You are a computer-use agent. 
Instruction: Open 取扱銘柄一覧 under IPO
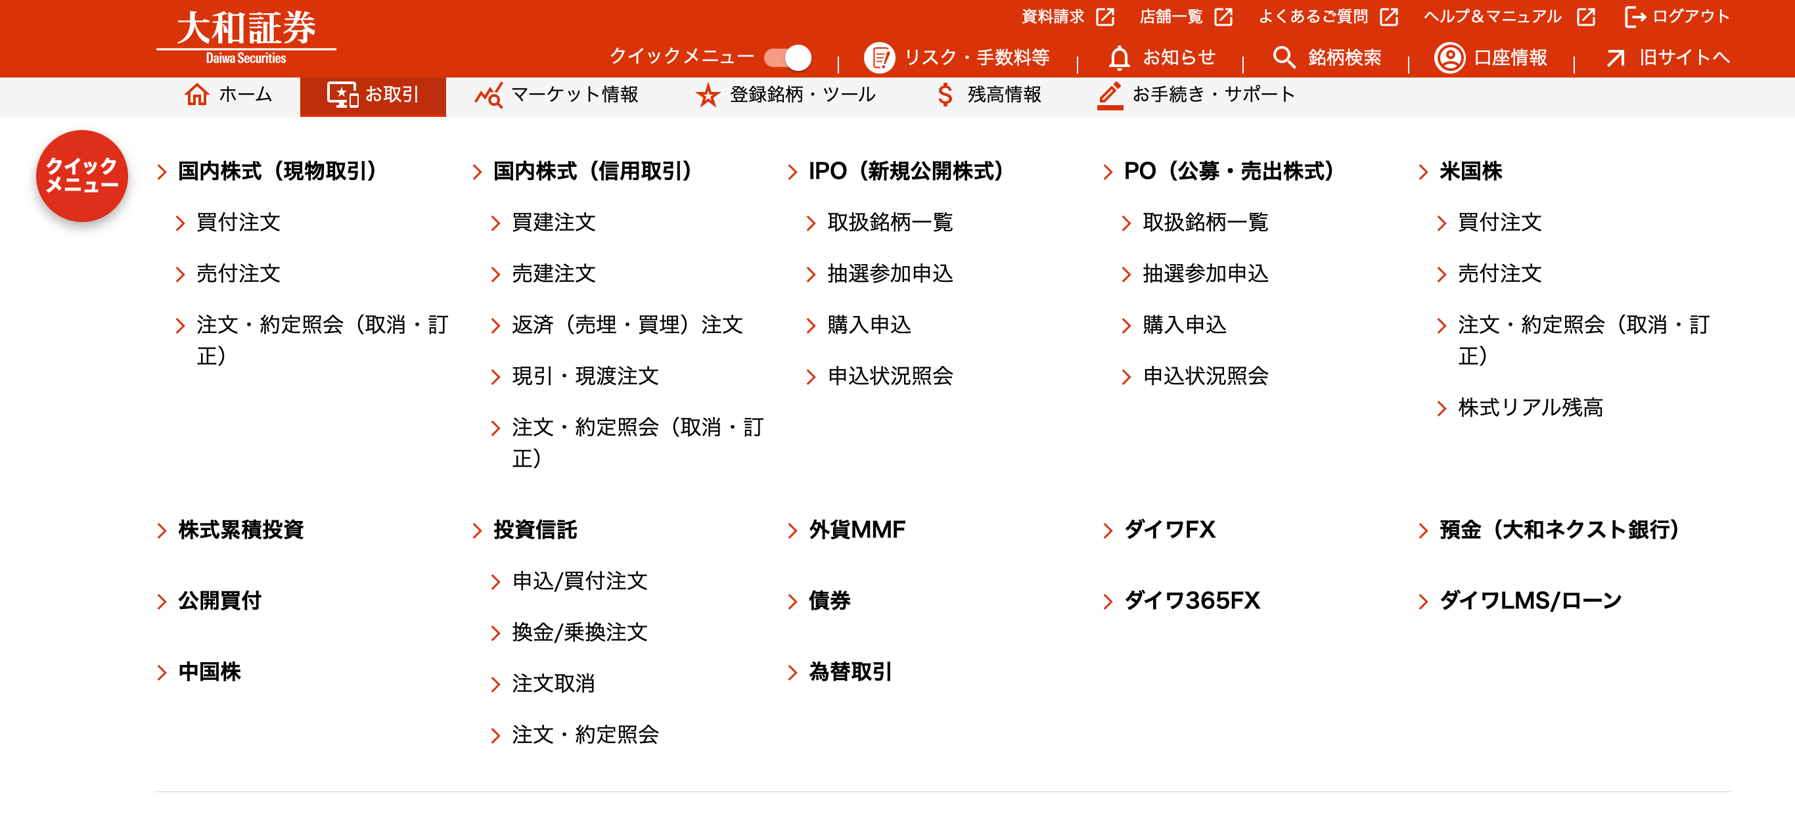pyautogui.click(x=890, y=223)
